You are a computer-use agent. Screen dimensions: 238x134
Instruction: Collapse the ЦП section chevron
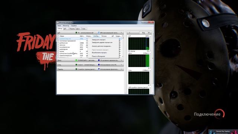pyautogui.click(x=121, y=33)
